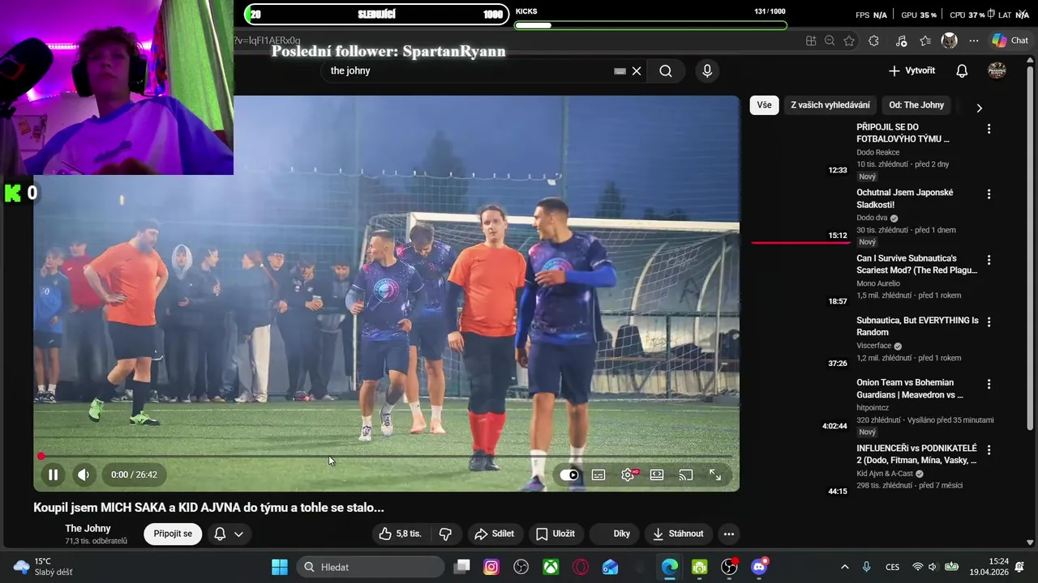Image resolution: width=1038 pixels, height=583 pixels.
Task: Open options for 'Ochutnal Jsem Japonské Sladkosti!' video
Action: coord(989,194)
